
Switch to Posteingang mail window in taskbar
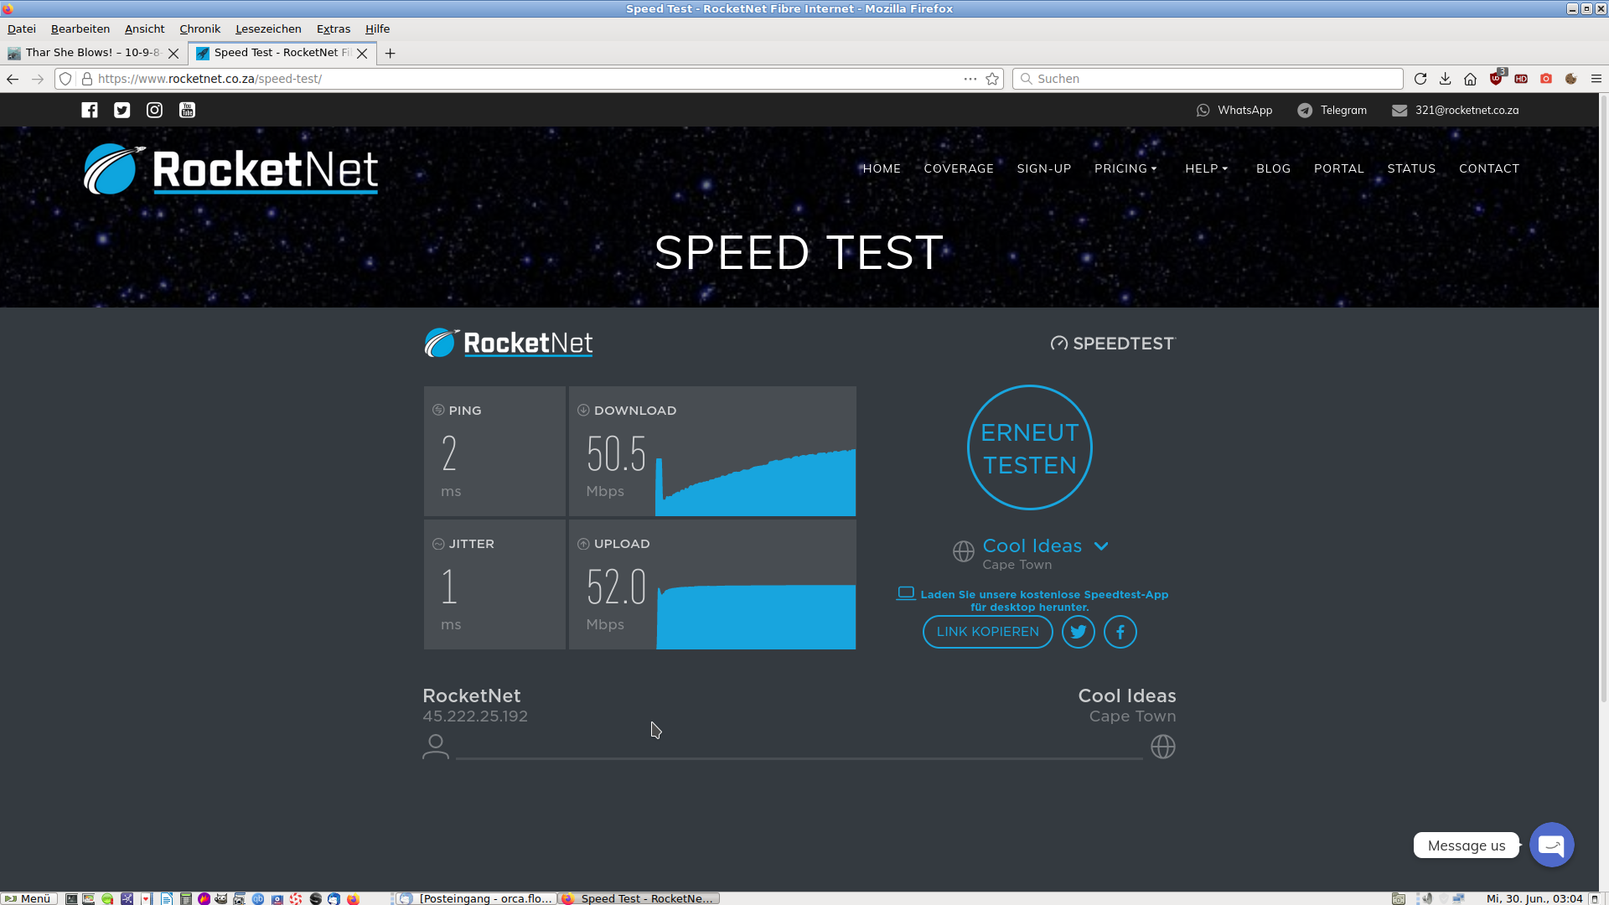pyautogui.click(x=477, y=898)
